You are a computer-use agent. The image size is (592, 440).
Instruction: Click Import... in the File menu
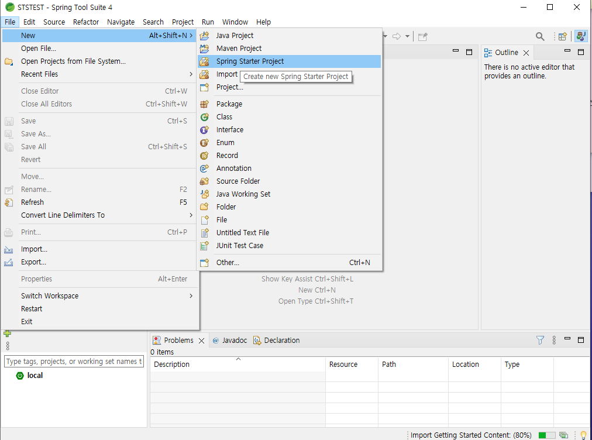(x=100, y=249)
